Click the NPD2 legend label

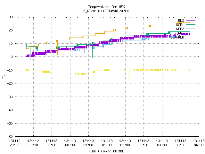pyautogui.click(x=180, y=29)
